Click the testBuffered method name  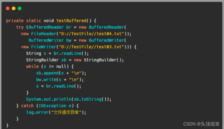pos(71,21)
